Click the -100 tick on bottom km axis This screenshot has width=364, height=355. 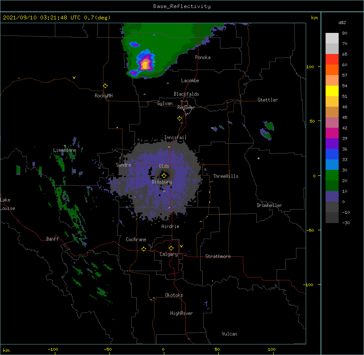click(x=53, y=349)
